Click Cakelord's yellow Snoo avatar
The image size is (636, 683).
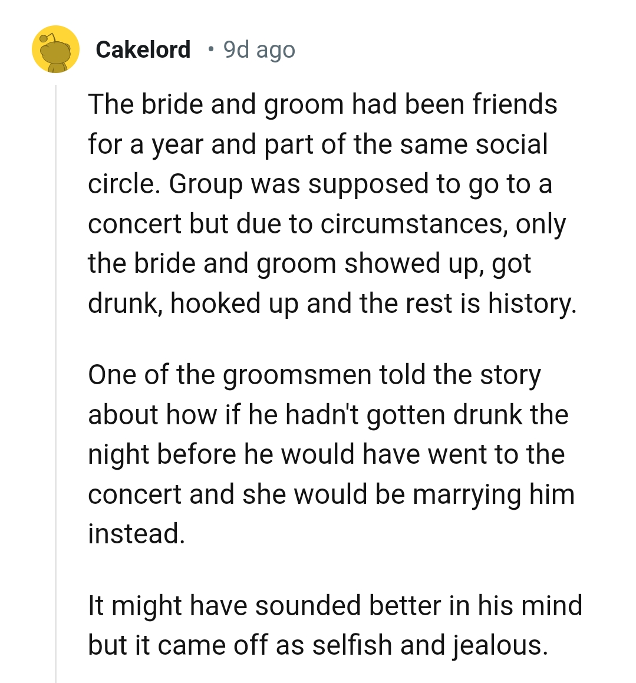coord(55,50)
